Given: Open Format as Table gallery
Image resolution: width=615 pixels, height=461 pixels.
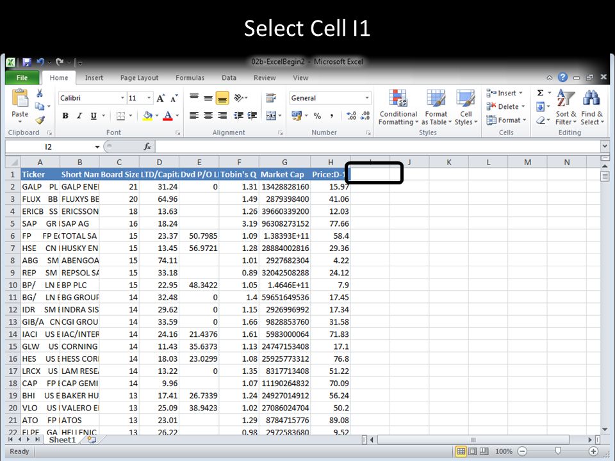Looking at the screenshot, I should [436, 108].
